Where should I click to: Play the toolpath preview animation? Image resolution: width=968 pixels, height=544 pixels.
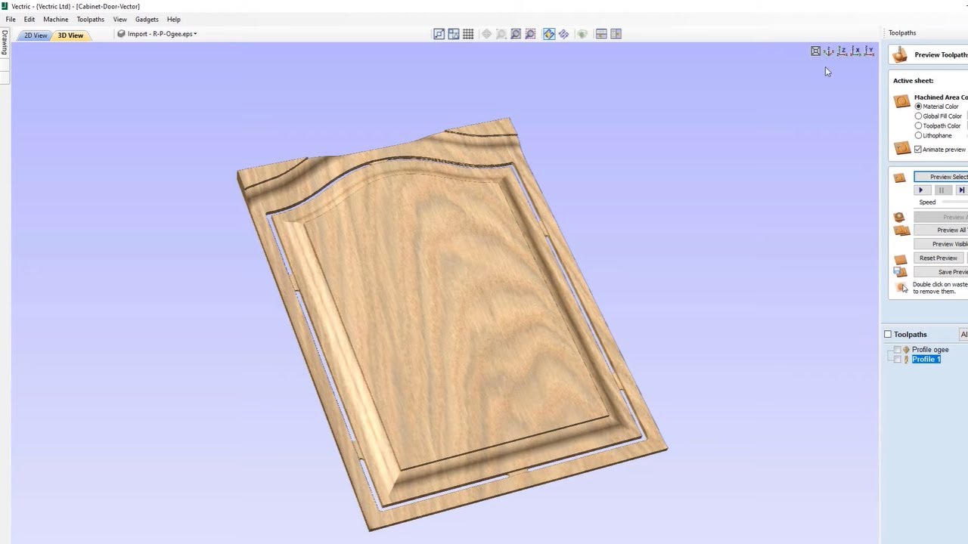(x=921, y=190)
